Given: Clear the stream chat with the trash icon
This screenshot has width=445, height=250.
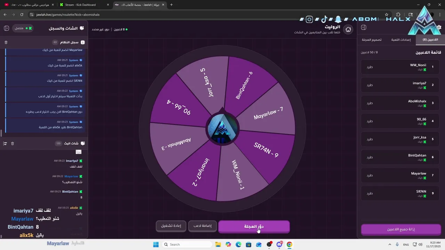Looking at the screenshot, I should pos(13,143).
